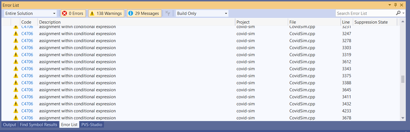Clear all filters icon in toolbar

click(x=168, y=13)
